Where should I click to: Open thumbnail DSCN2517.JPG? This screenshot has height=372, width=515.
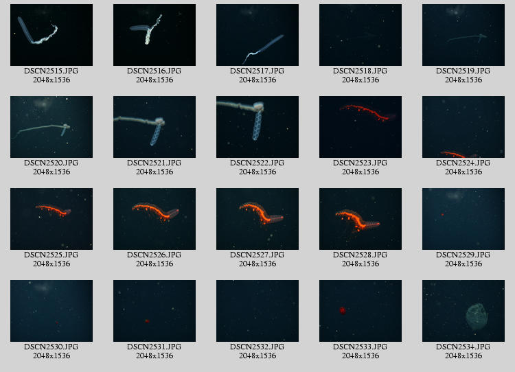coord(257,35)
